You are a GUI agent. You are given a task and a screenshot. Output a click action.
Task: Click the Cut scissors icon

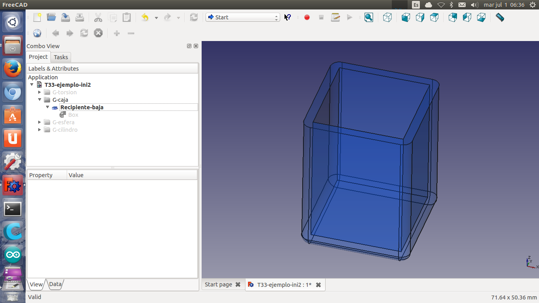click(98, 17)
